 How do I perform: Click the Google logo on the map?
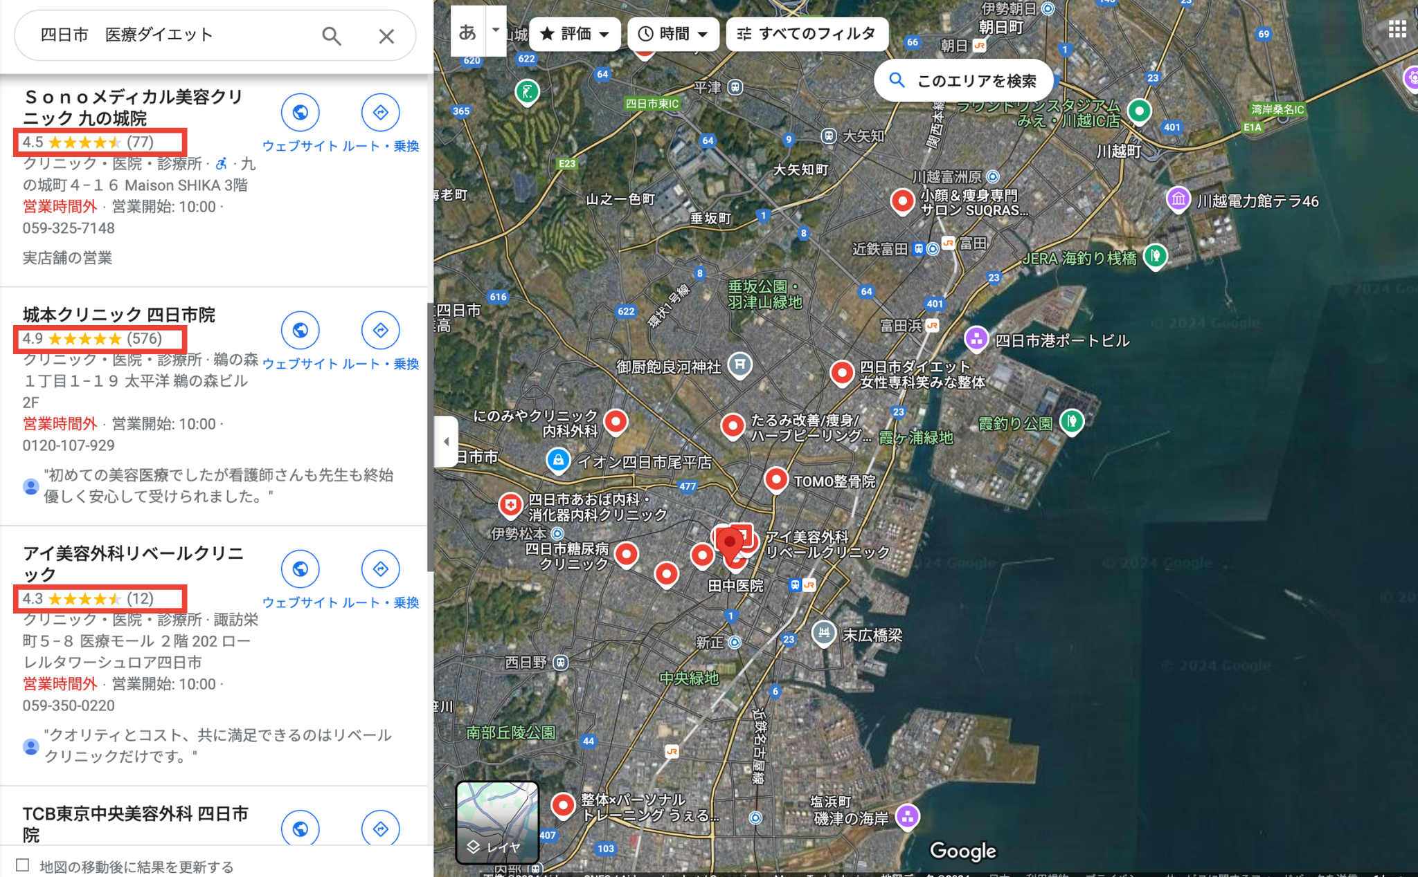pyautogui.click(x=962, y=851)
